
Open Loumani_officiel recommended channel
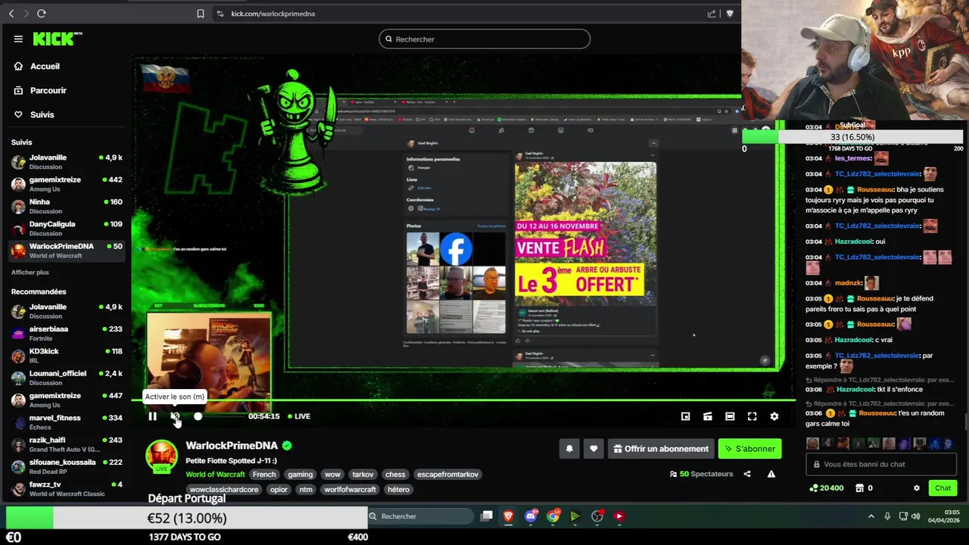click(67, 377)
